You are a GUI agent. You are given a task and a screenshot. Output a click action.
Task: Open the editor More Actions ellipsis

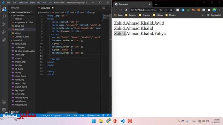pos(108,8)
